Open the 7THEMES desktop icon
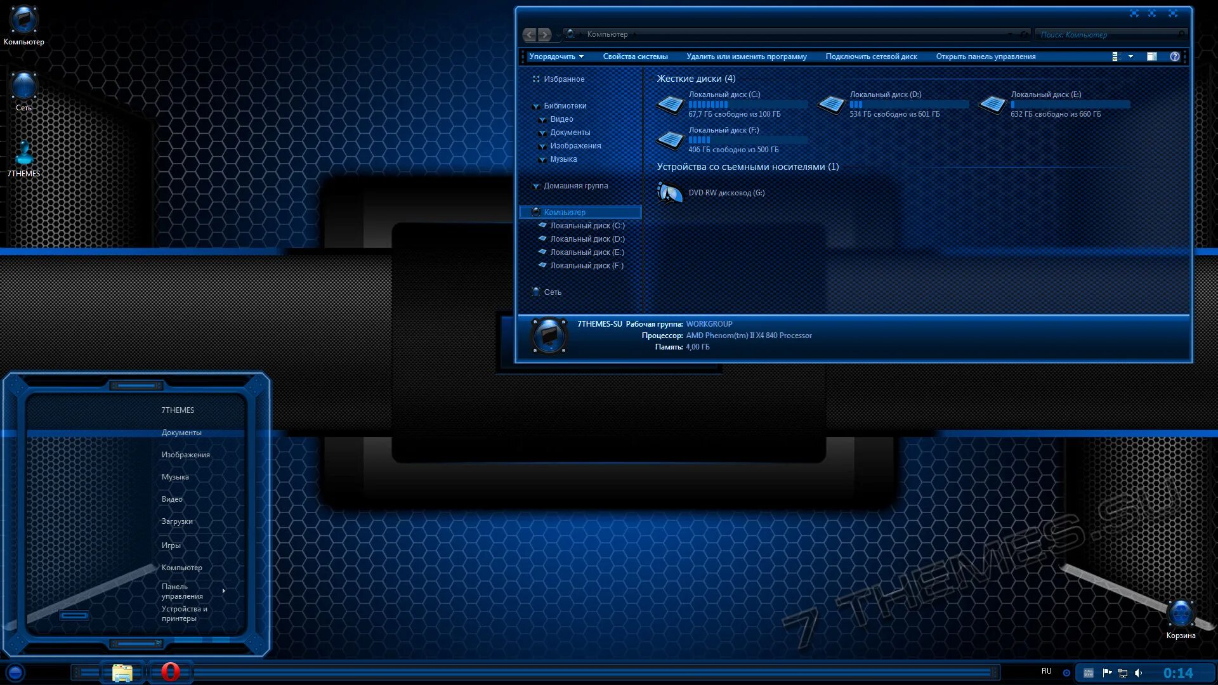The image size is (1218, 685). pos(24,159)
